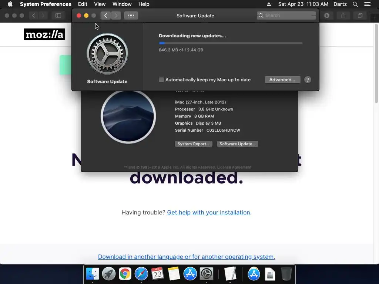The image size is (379, 284).
Task: Click the update download progress bar
Action: point(231,43)
